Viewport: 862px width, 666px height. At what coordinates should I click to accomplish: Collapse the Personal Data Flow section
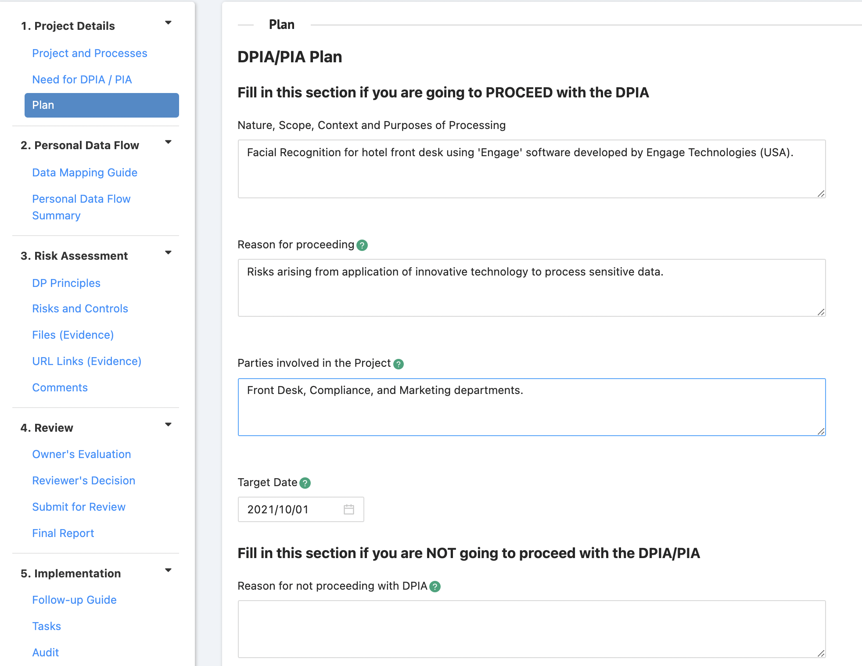pyautogui.click(x=168, y=142)
